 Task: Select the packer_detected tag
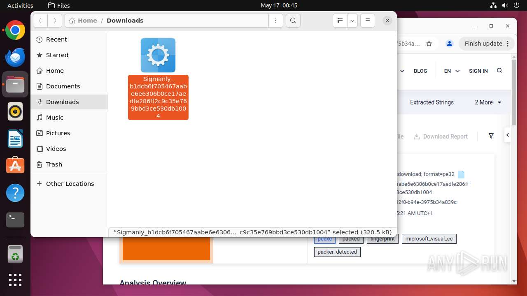(337, 252)
